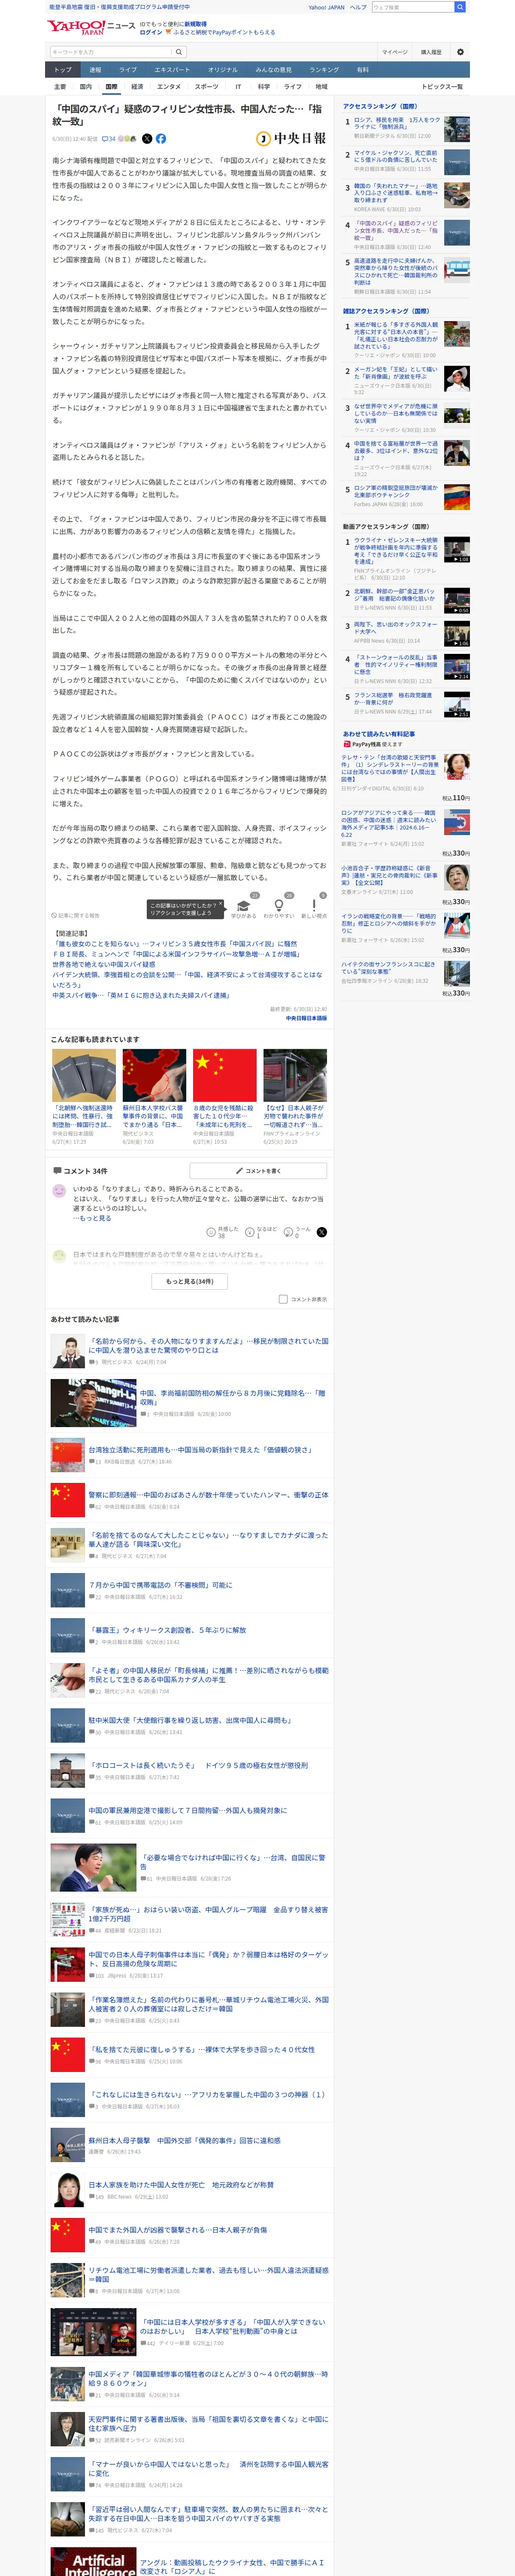
Task: Click the top-right web search magnifier button
Action: 460,7
